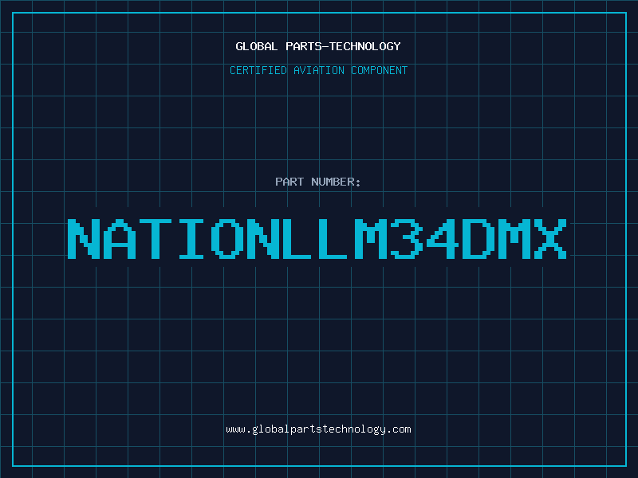Viewport: 638px width, 478px height.
Task: Click the CERTIFIED AVIATION COMPONENT subtitle
Action: pos(318,70)
